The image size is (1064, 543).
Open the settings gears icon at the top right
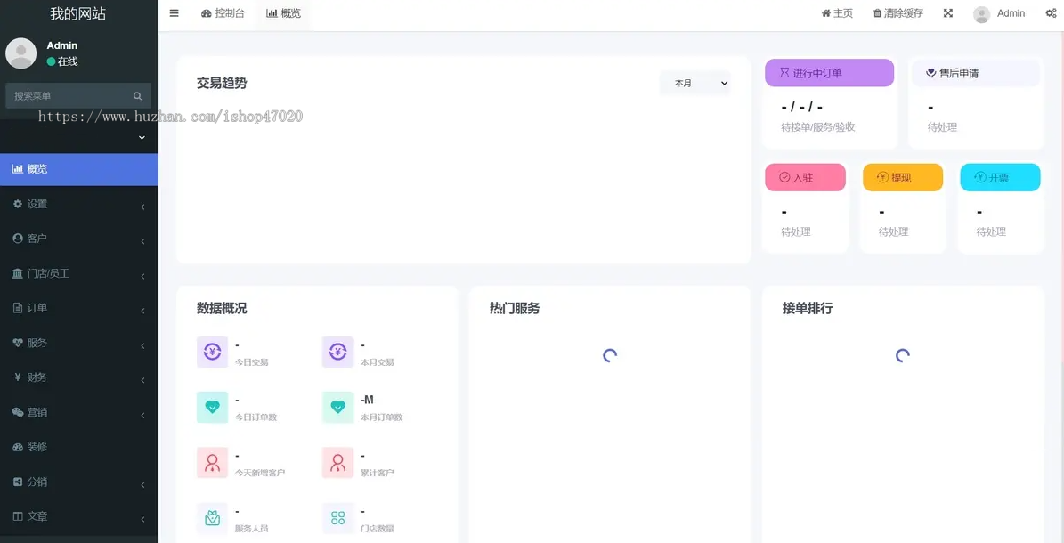click(1052, 12)
